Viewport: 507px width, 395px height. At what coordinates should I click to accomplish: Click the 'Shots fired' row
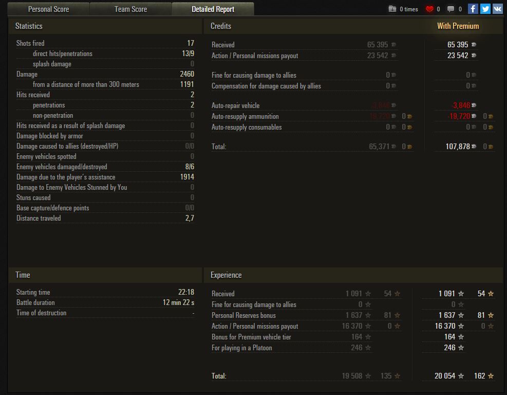[105, 43]
